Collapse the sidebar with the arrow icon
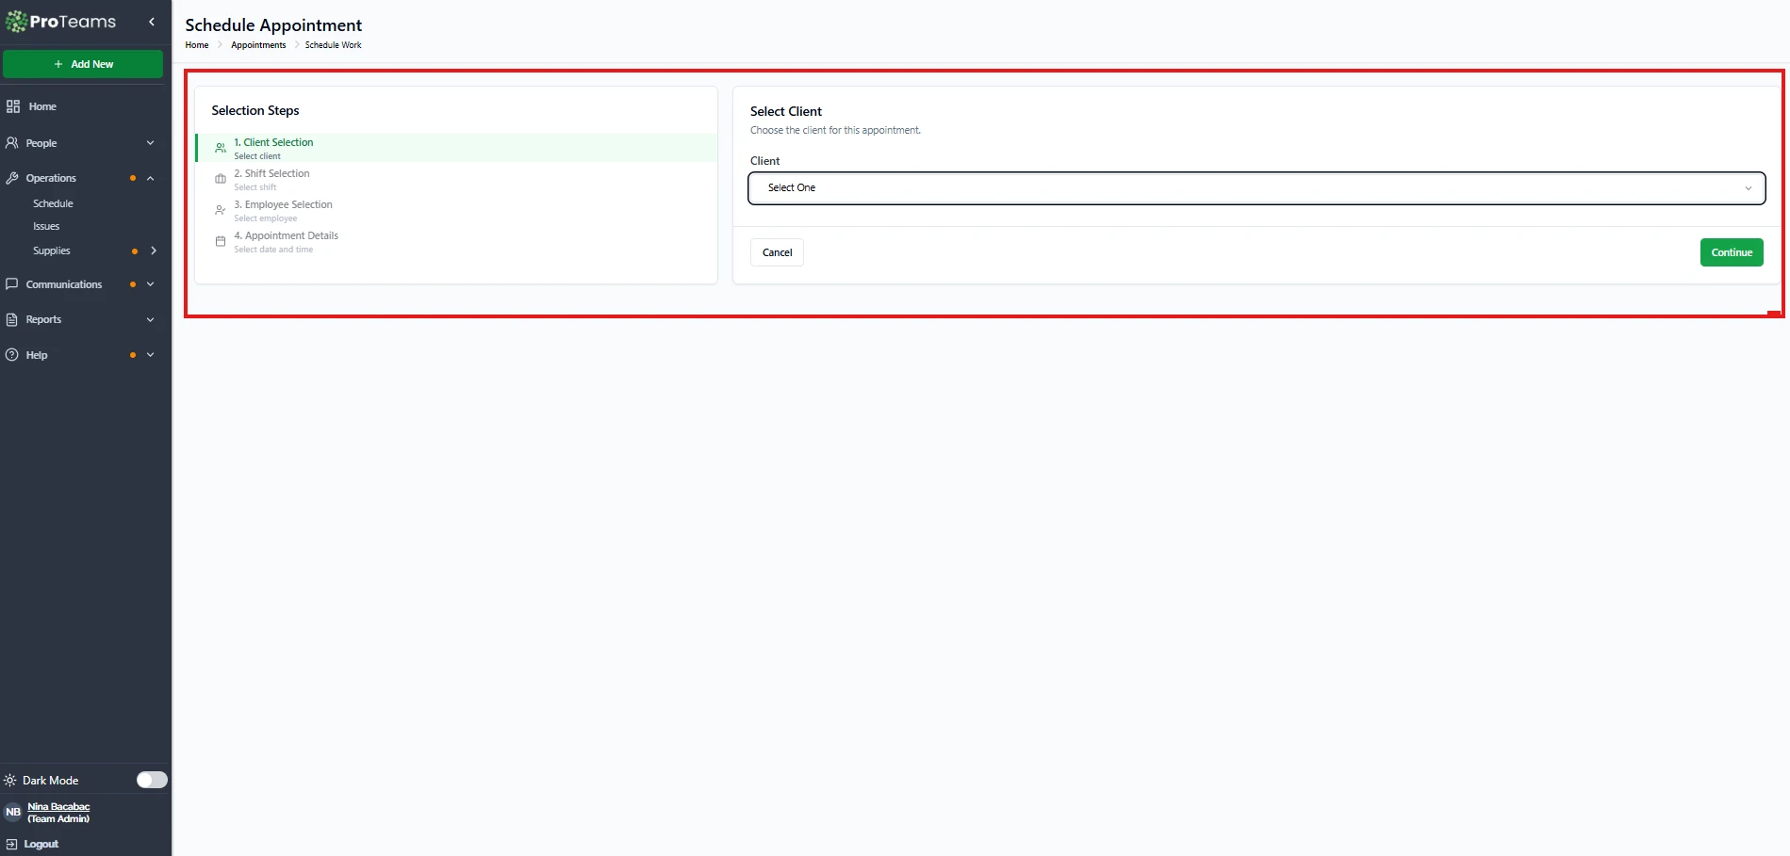 coord(152,22)
